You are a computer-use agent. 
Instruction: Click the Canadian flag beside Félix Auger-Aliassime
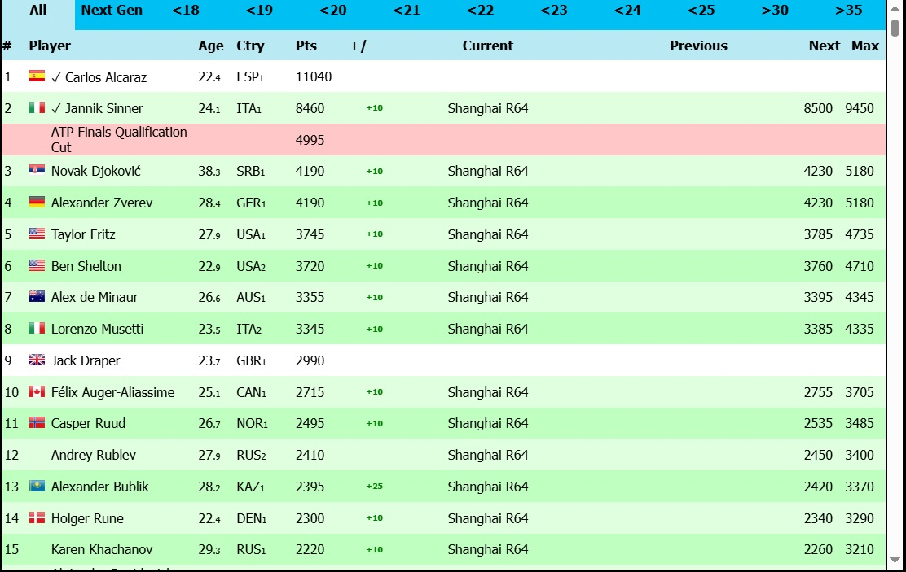(x=37, y=392)
